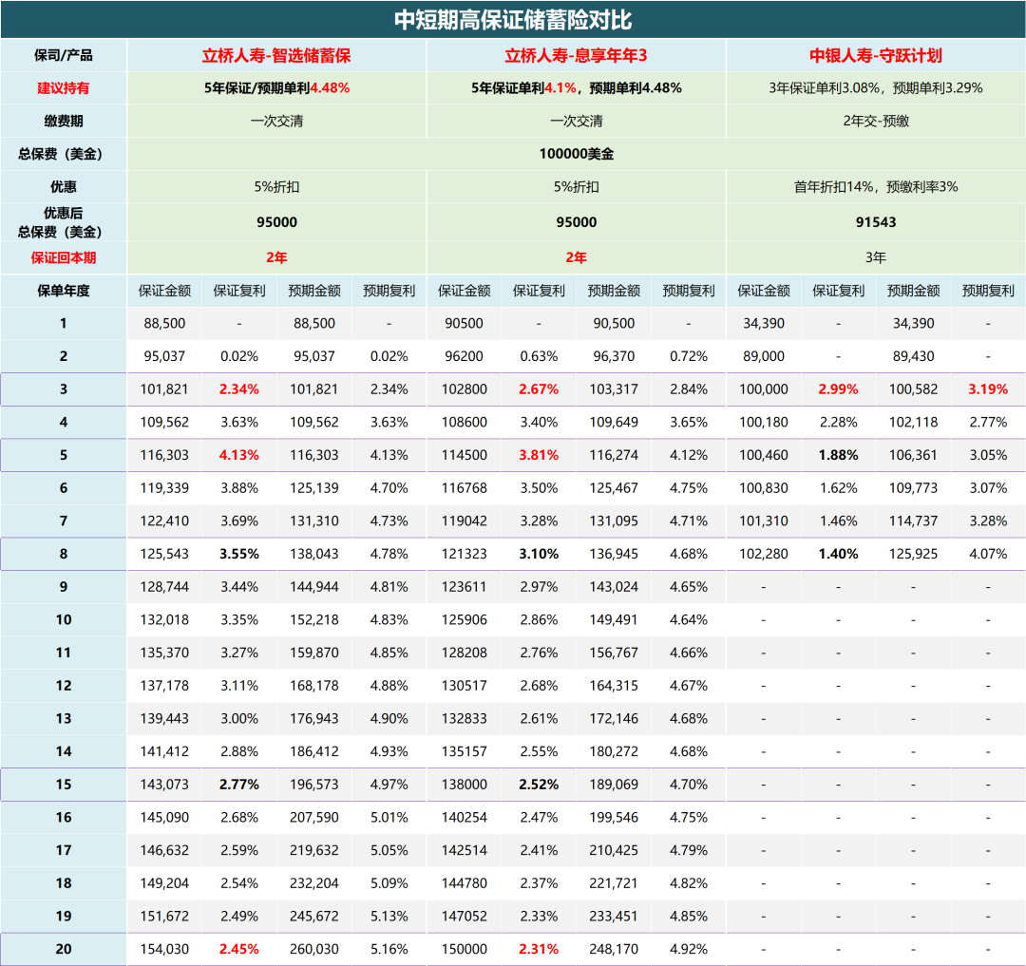
Task: Click the red 2.99% guaranteed rate cell
Action: 838,389
